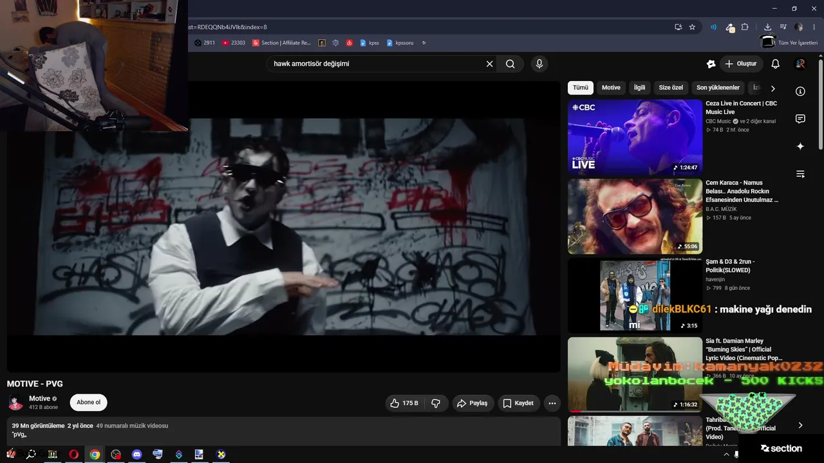Image resolution: width=824 pixels, height=463 pixels.
Task: Open Chrome downloads icon
Action: 767,27
